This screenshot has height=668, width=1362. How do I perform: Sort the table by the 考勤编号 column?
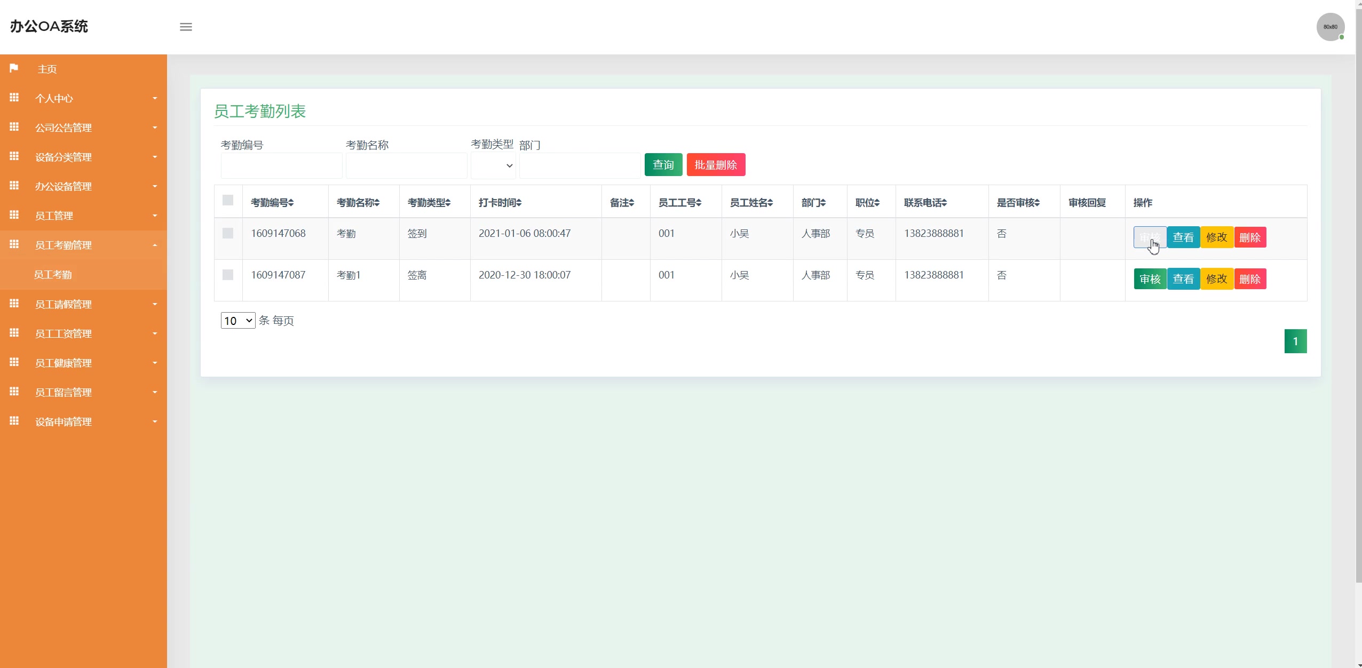tap(272, 203)
